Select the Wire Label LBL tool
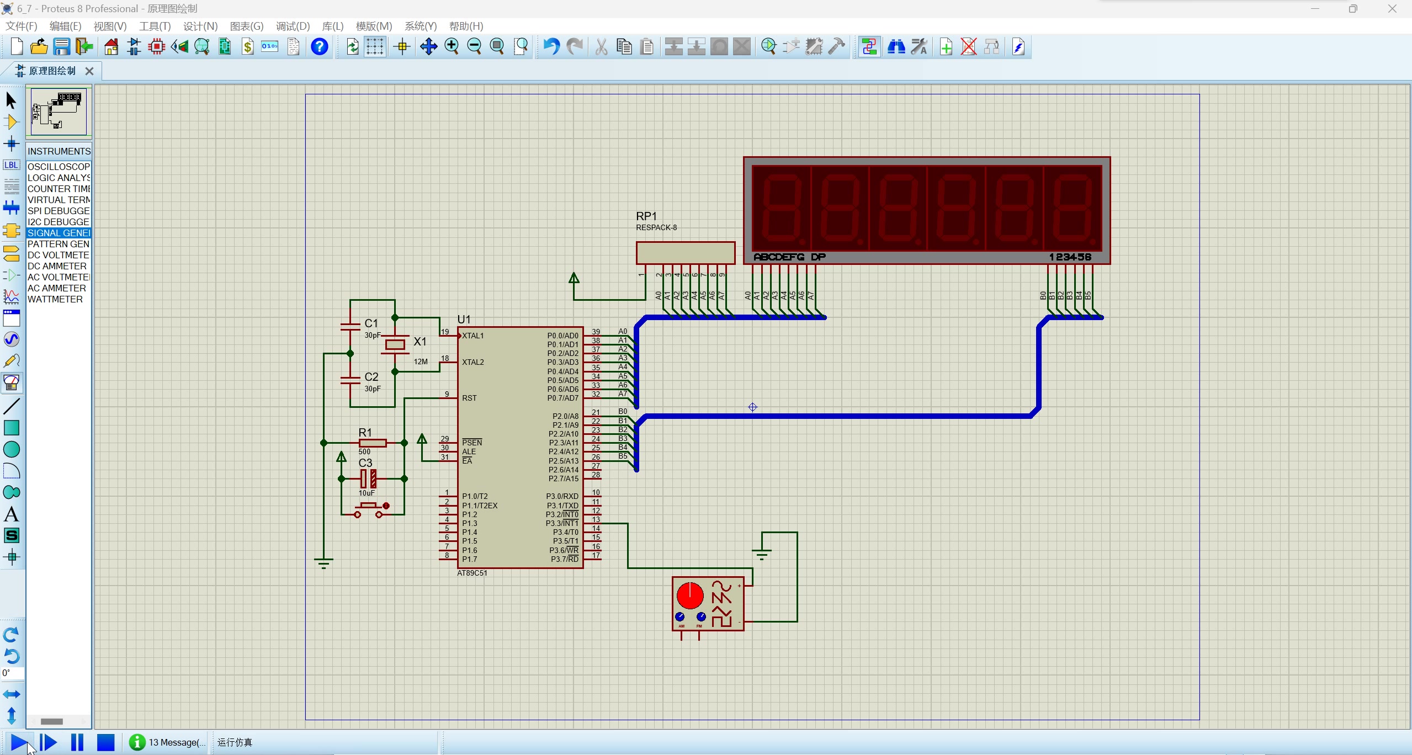 (x=11, y=165)
